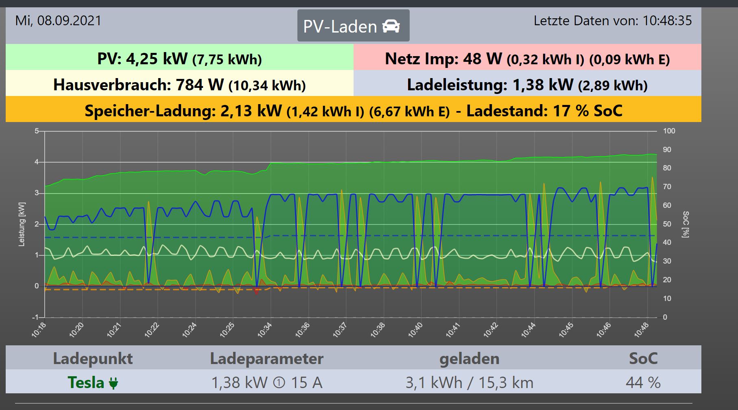Click the PV 4,25 kW power panel
Image resolution: width=738 pixels, height=410 pixels.
pyautogui.click(x=179, y=59)
